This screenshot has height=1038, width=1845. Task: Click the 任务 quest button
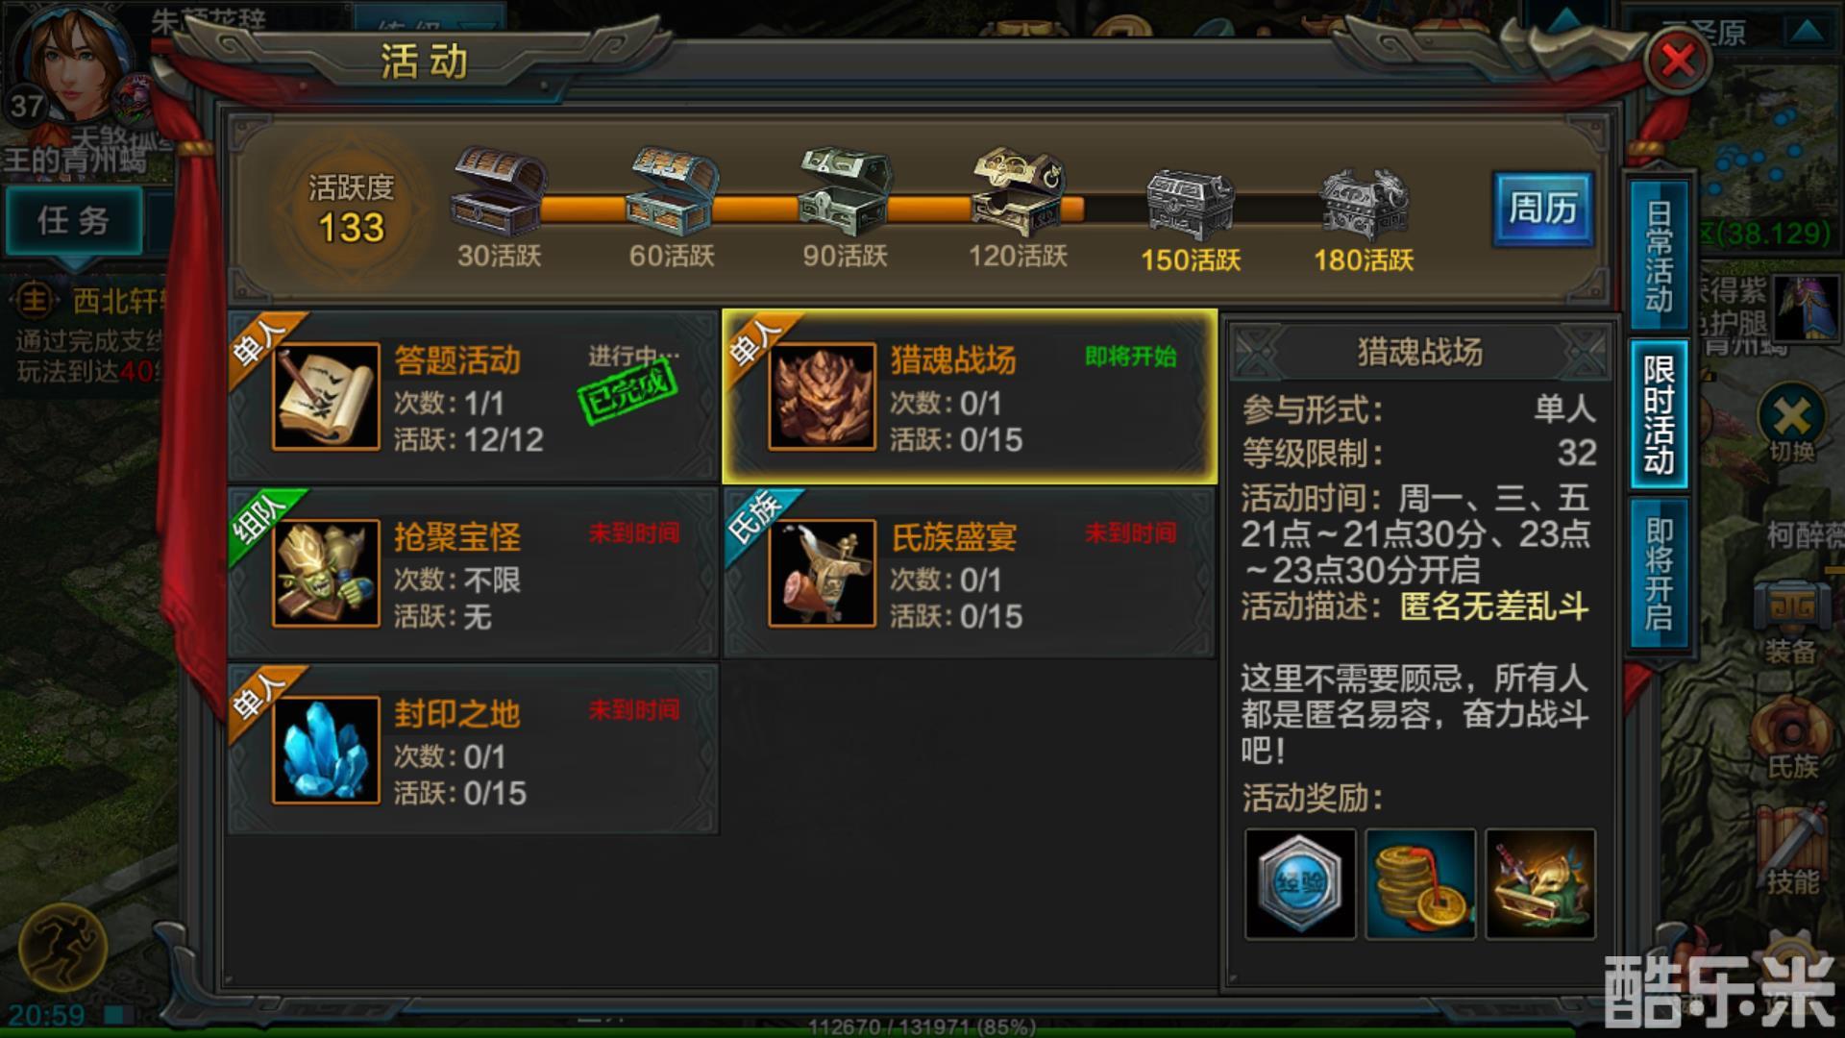tap(74, 221)
